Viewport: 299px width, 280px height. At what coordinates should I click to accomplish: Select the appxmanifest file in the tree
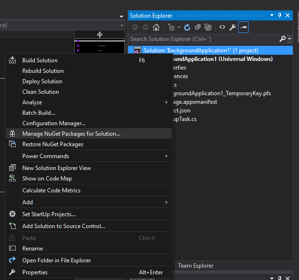[x=195, y=102]
